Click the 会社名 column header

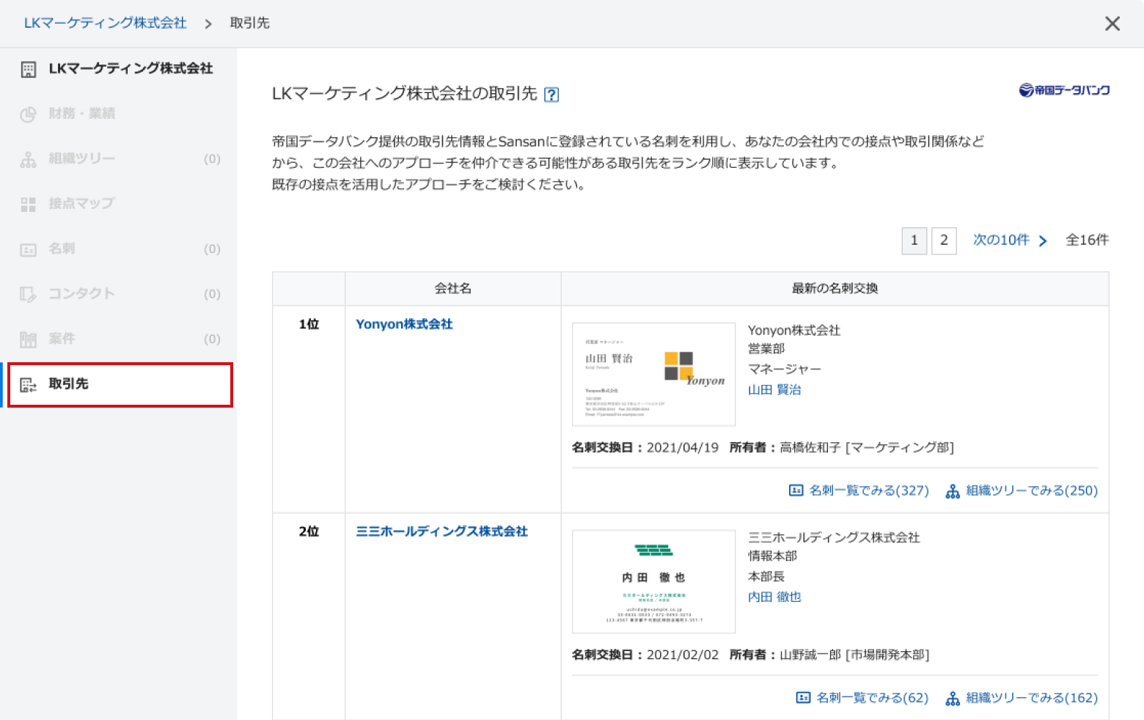[453, 289]
